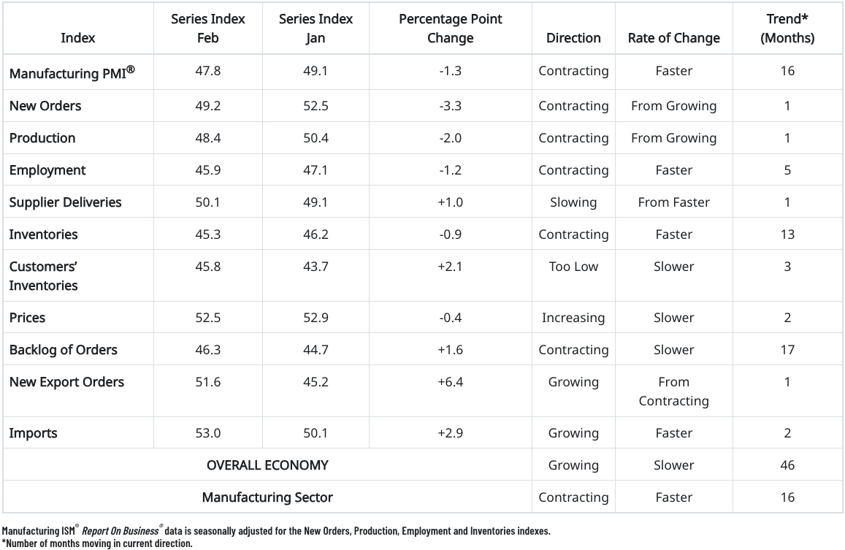
Task: Click the Manufacturing Sector row label
Action: [267, 497]
